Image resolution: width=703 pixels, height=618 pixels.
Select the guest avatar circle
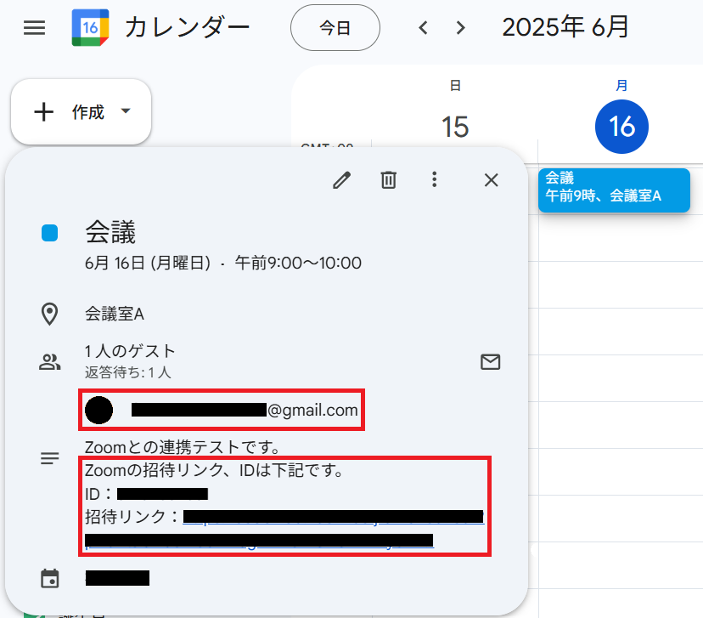[x=98, y=410]
